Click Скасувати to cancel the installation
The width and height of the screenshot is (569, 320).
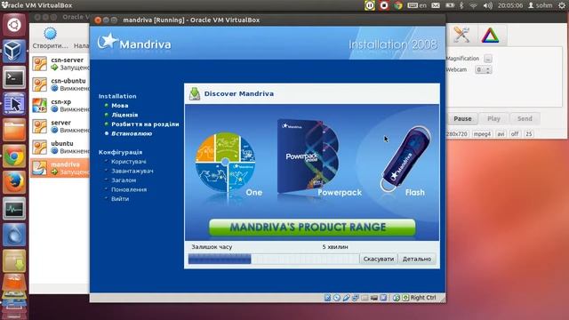point(379,259)
